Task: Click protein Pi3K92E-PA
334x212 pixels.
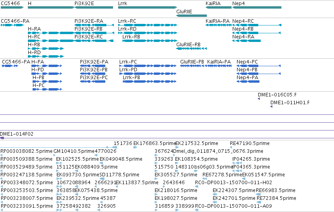Action: [93, 66]
